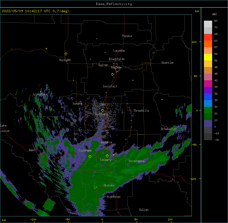Click the 80 value on the dBZ scale
Viewport: 228px width, 223px height.
tap(216, 21)
